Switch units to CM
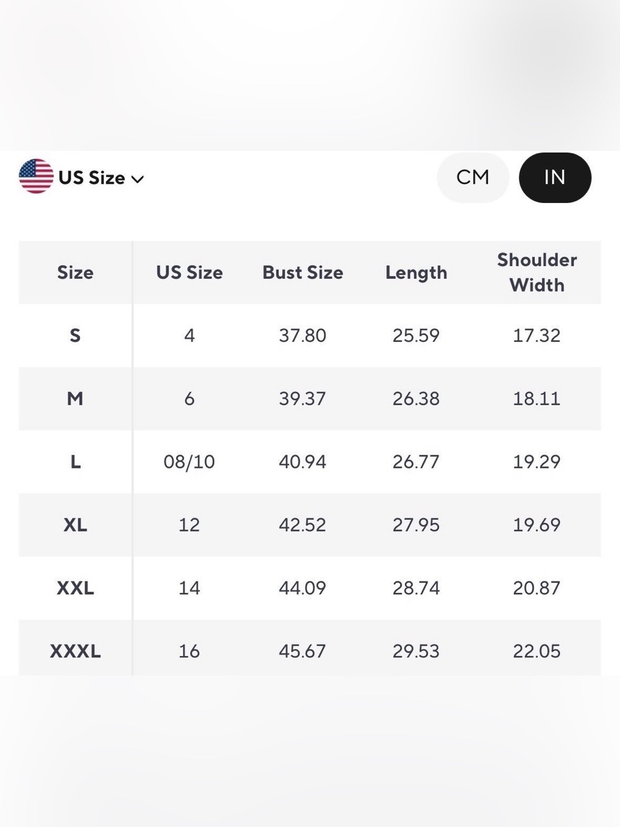Screen dimensions: 620x827 click(x=473, y=177)
